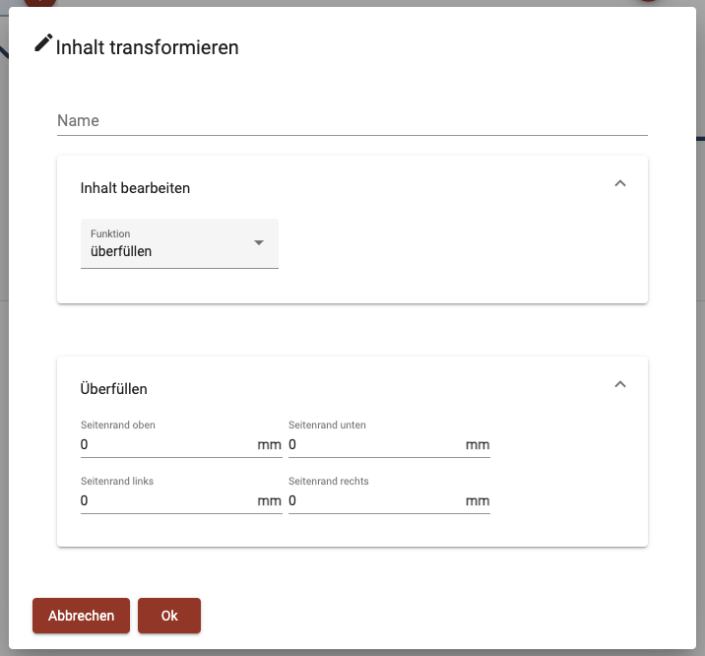
Task: Confirm with the Ok button
Action: click(x=169, y=616)
